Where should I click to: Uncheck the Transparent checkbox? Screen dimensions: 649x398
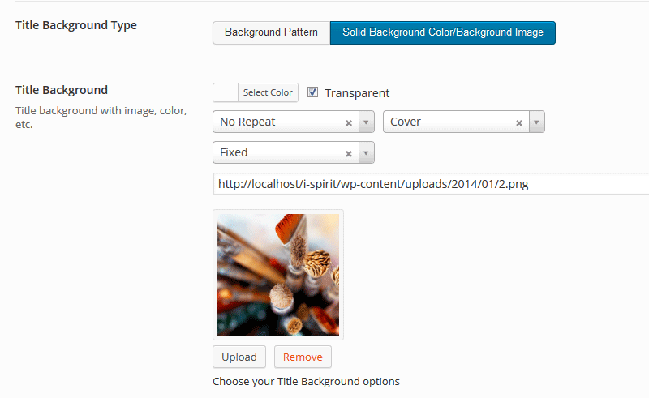312,92
